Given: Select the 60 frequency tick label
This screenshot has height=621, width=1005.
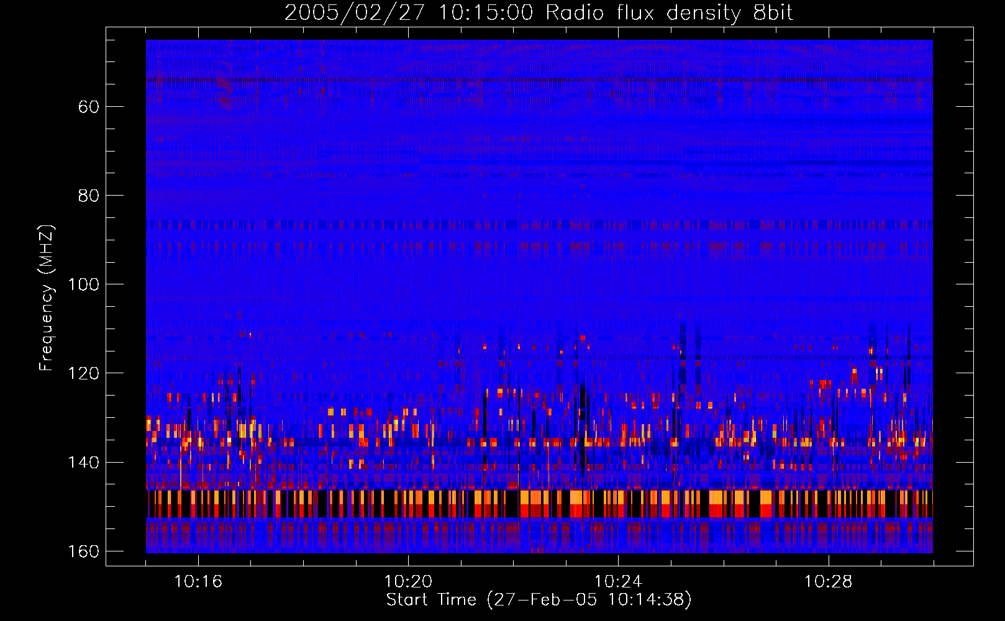Looking at the screenshot, I should point(89,107).
